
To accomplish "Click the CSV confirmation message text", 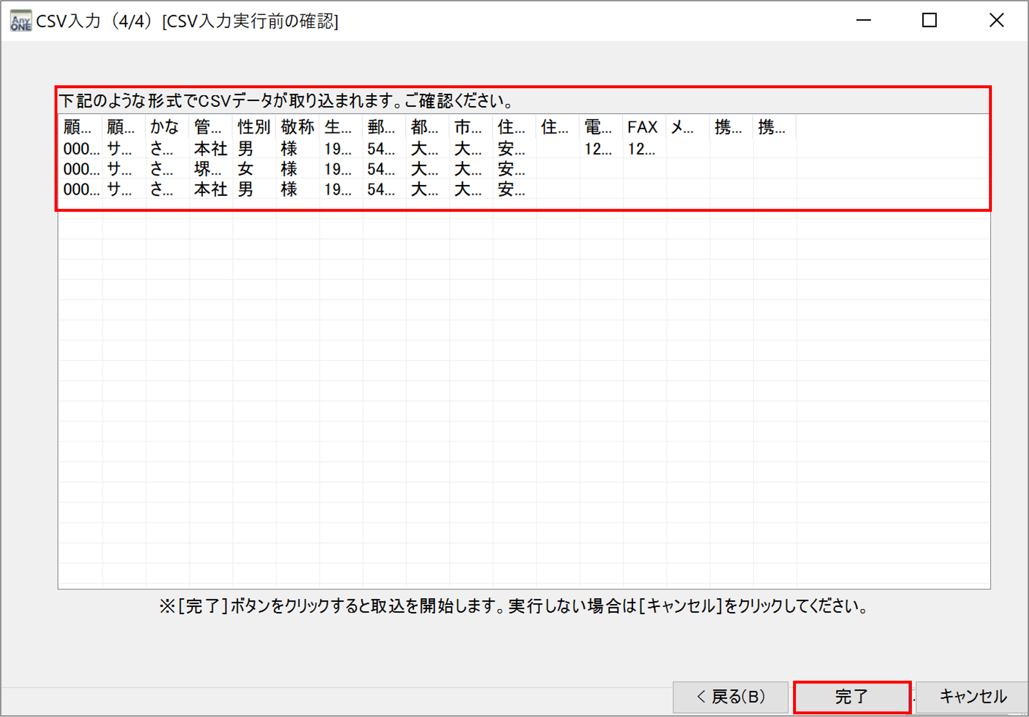I will click(287, 100).
